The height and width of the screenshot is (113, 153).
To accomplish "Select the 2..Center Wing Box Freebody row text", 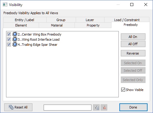I will [x=40, y=34].
